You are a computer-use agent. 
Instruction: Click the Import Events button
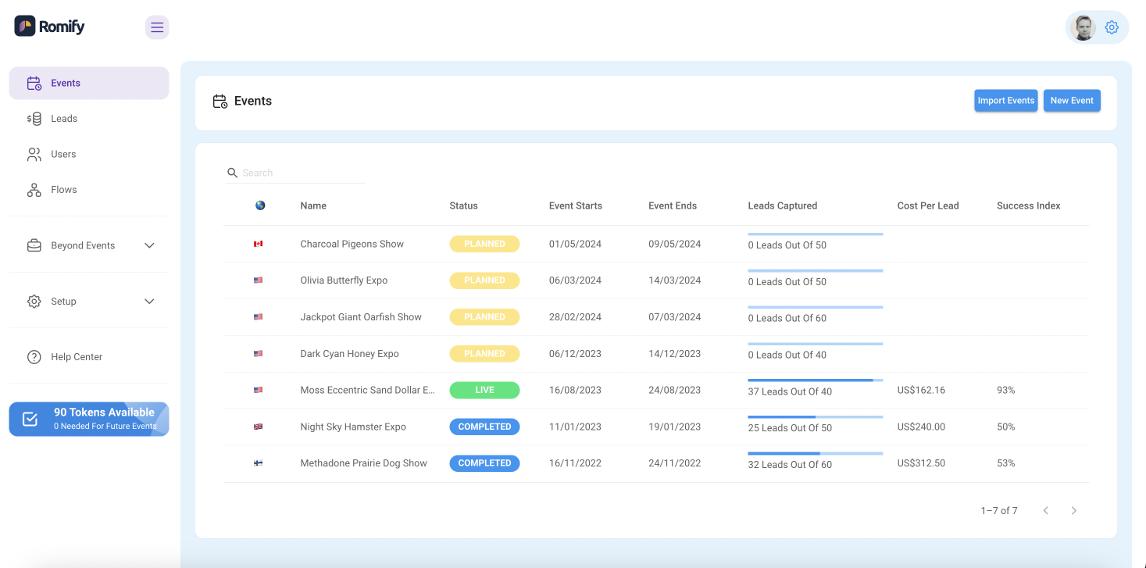coord(1005,101)
